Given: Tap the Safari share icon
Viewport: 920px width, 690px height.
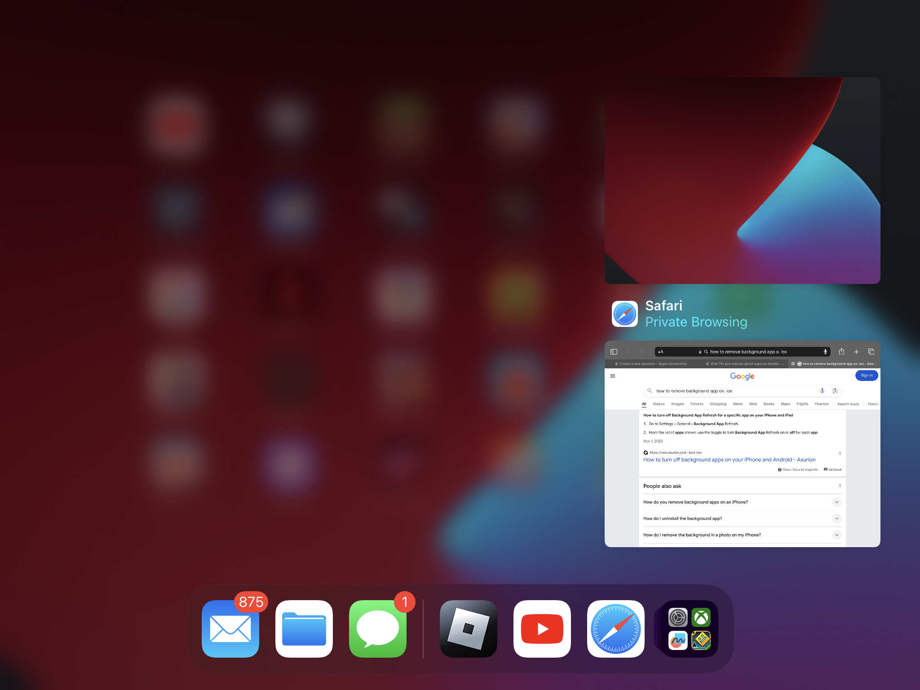Looking at the screenshot, I should coord(841,352).
